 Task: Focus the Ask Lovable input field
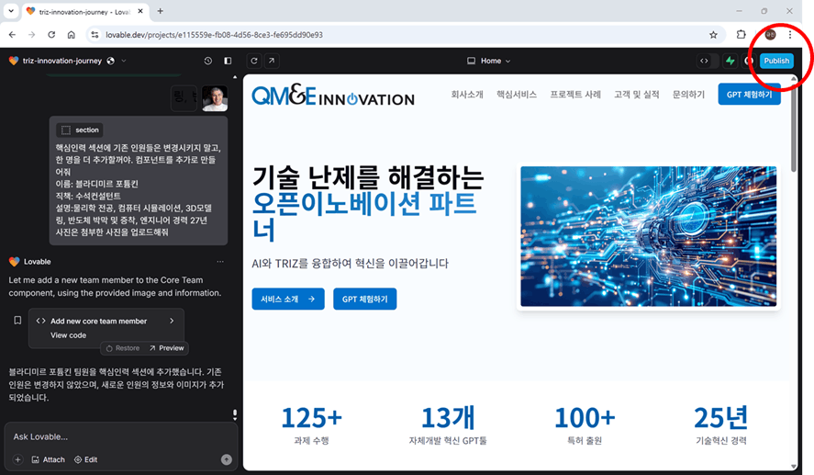click(x=120, y=436)
